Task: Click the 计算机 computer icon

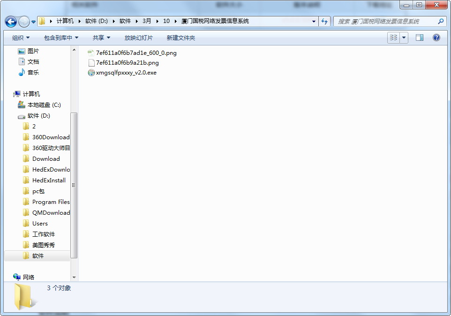Action: click(17, 94)
